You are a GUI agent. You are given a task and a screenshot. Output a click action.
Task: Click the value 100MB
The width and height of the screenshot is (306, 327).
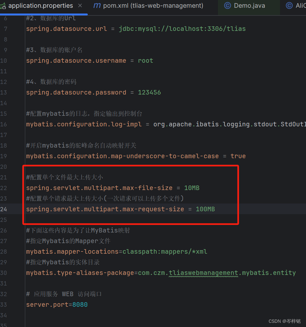pyautogui.click(x=205, y=209)
